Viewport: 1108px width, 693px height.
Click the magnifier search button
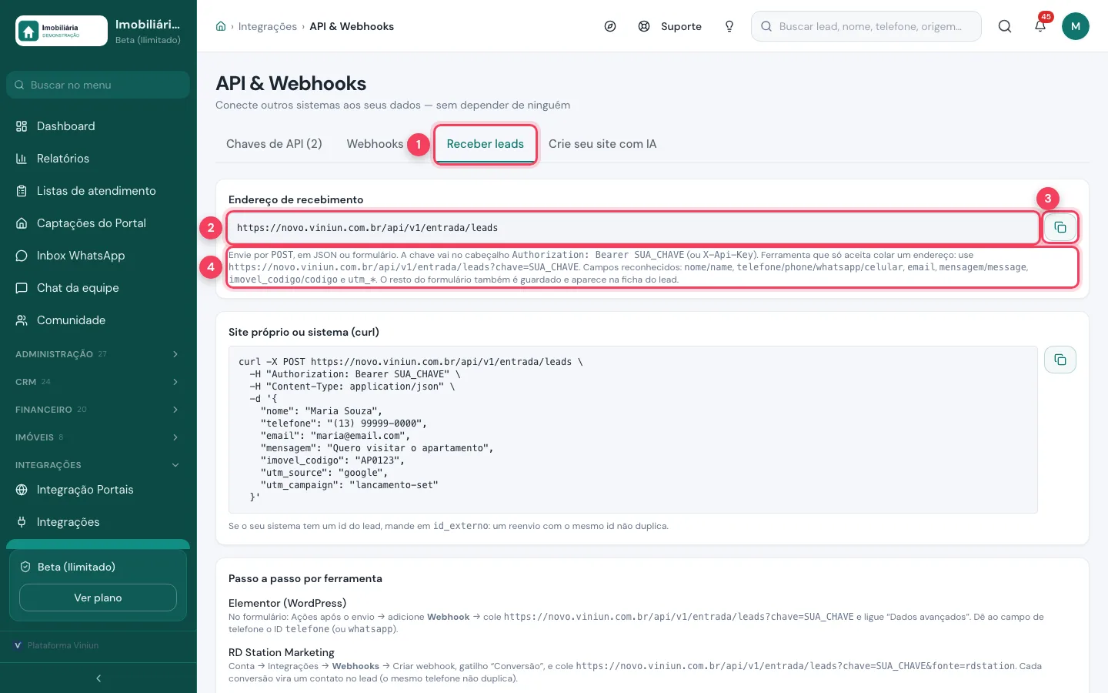1005,26
